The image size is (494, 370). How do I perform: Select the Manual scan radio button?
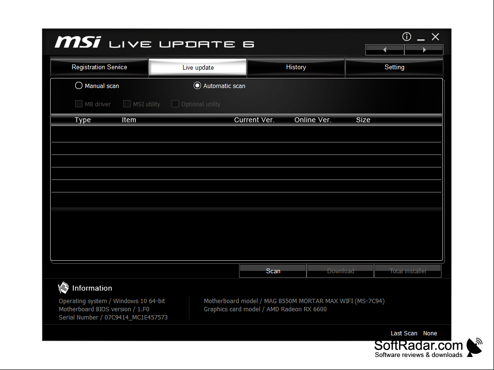pos(79,86)
